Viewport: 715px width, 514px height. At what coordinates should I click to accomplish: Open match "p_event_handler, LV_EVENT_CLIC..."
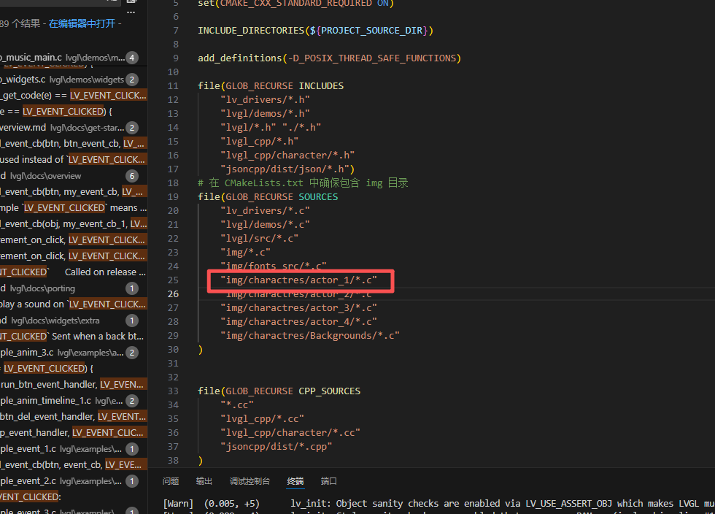point(74,432)
